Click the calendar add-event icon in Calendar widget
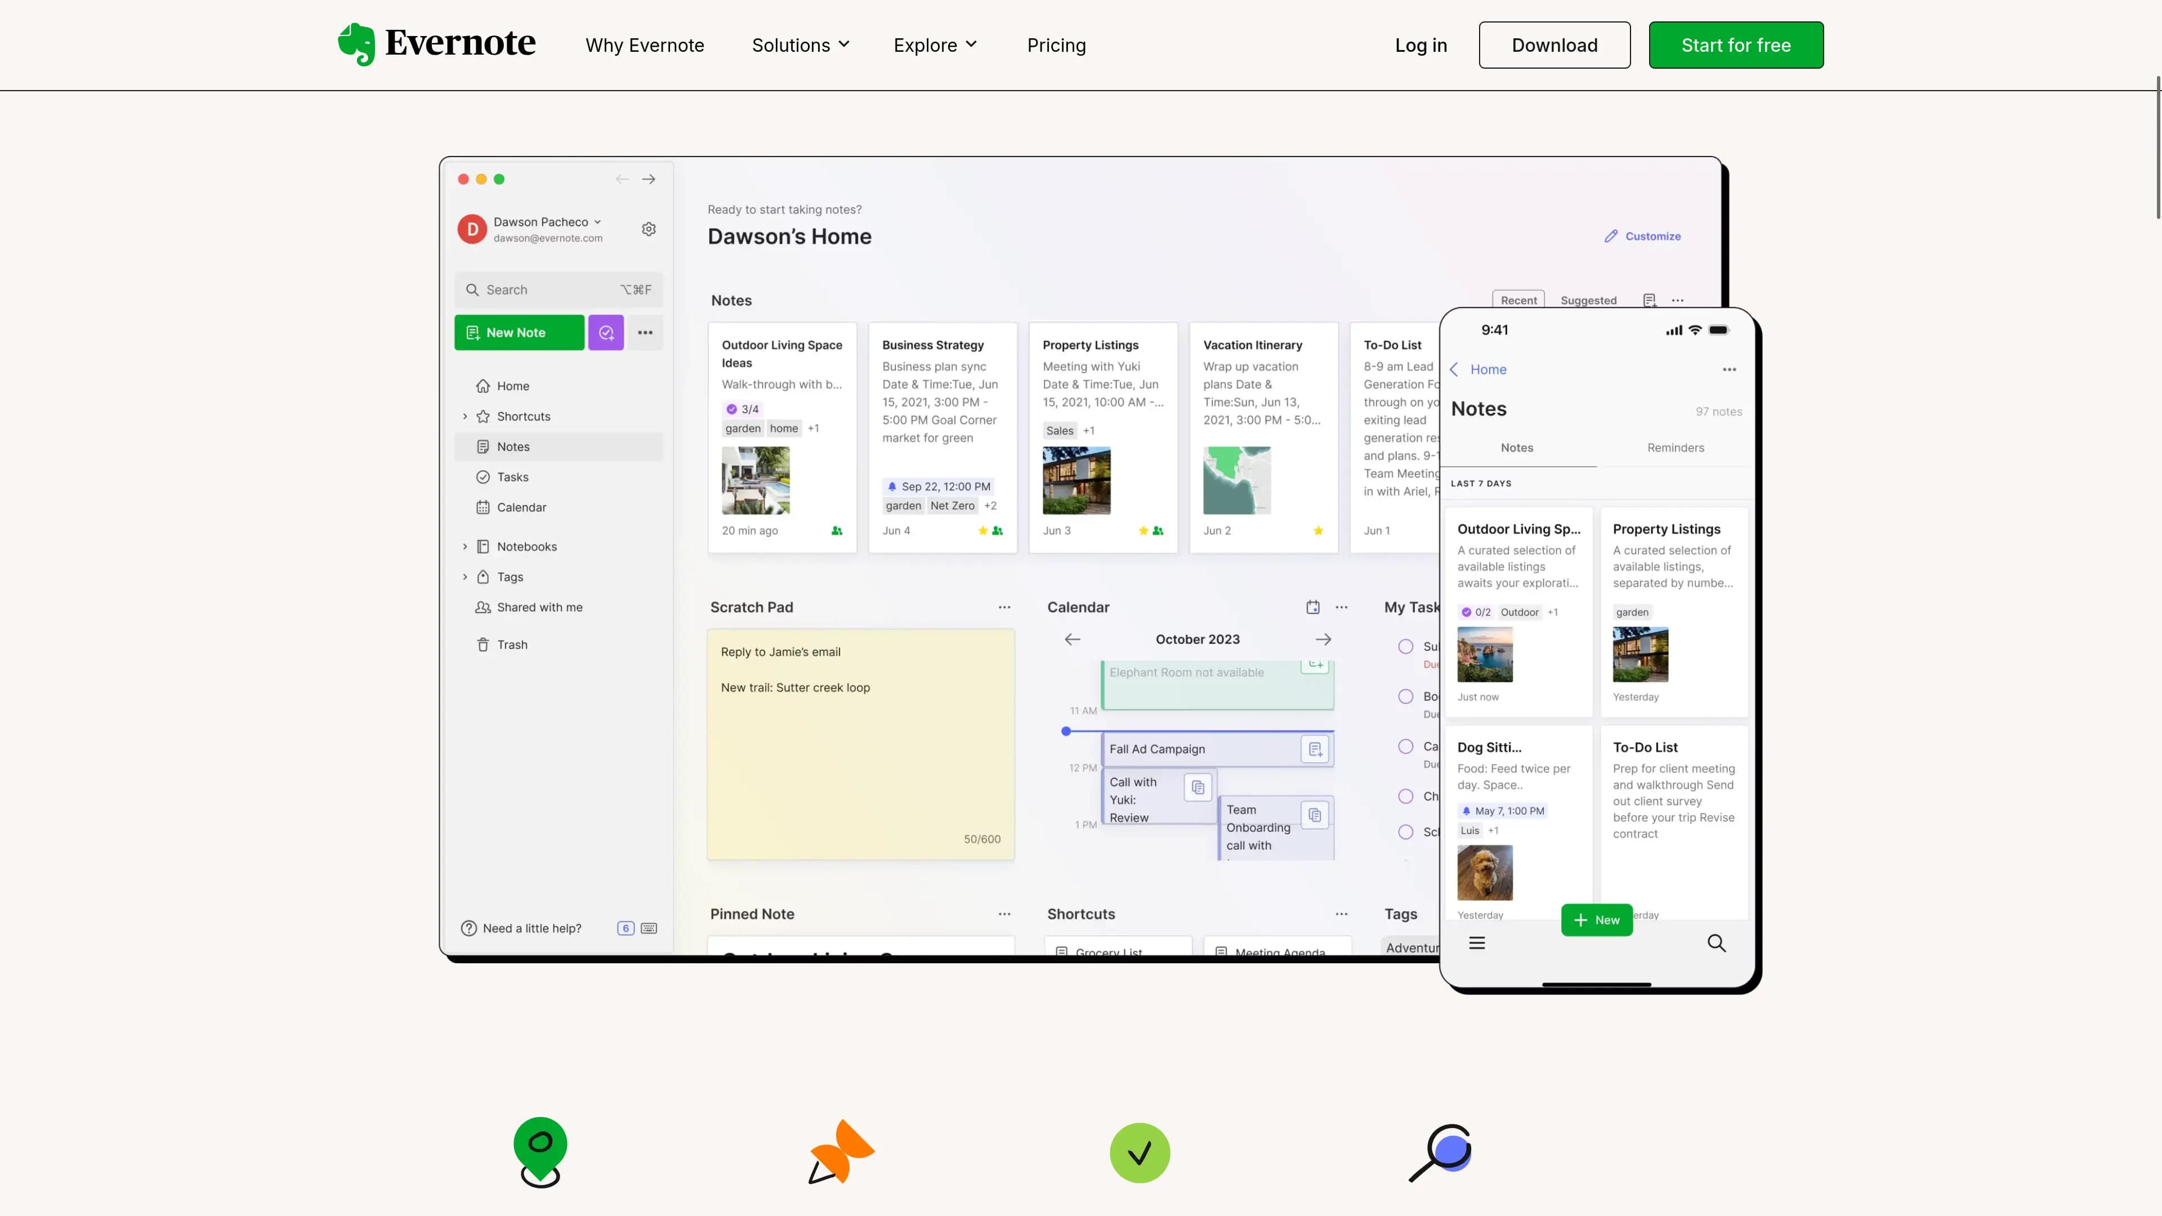2162x1216 pixels. point(1312,607)
